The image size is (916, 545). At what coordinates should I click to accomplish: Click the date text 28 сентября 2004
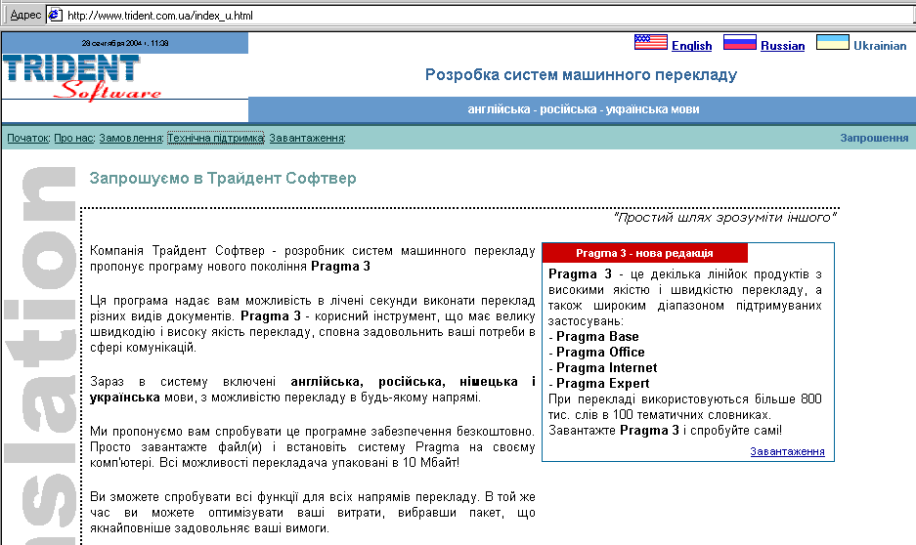tap(124, 43)
